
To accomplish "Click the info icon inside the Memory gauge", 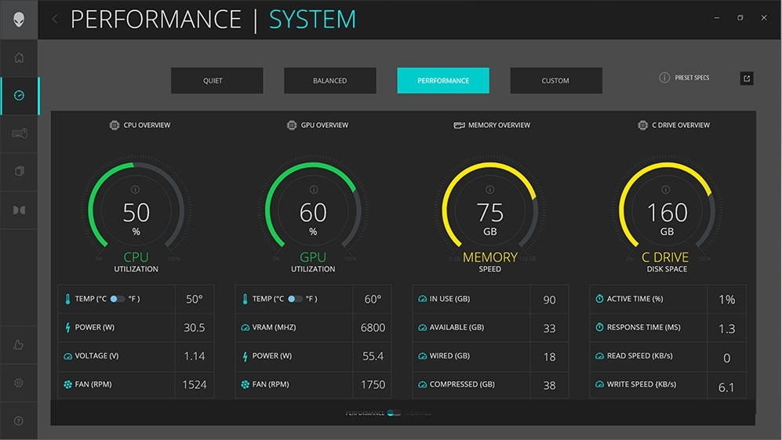I will pyautogui.click(x=490, y=190).
